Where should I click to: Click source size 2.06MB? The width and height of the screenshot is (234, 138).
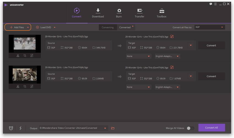(100, 79)
